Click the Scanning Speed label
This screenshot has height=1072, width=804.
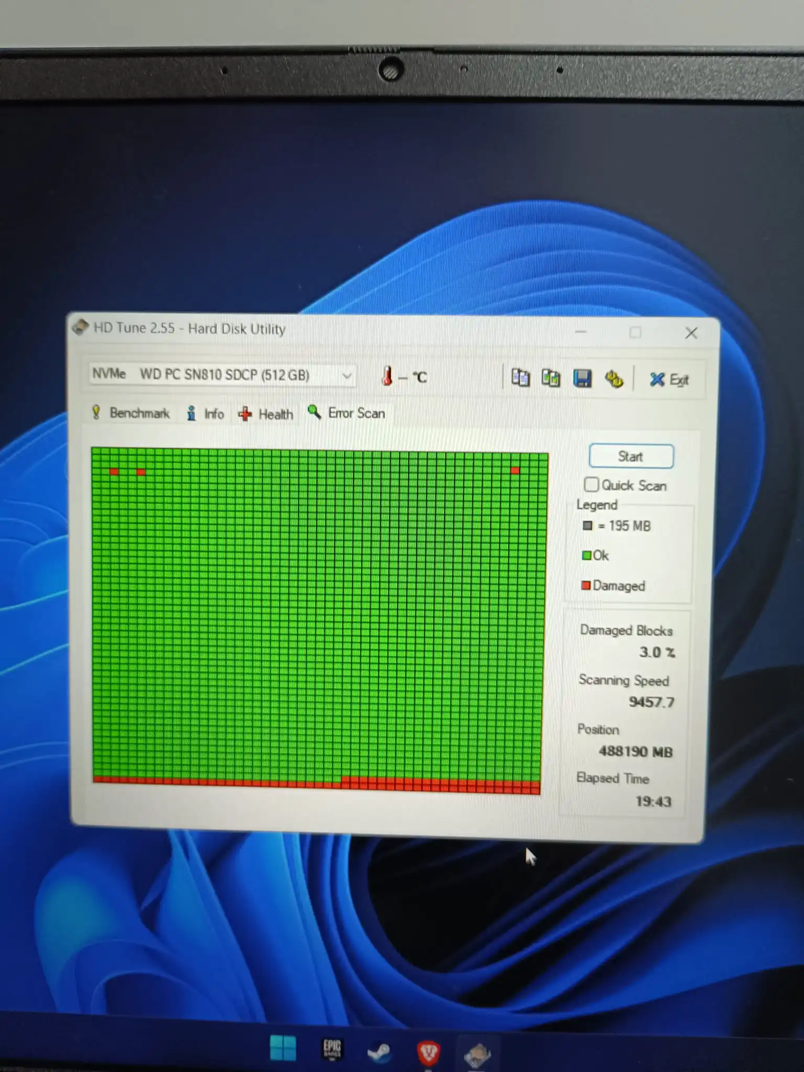pos(624,680)
